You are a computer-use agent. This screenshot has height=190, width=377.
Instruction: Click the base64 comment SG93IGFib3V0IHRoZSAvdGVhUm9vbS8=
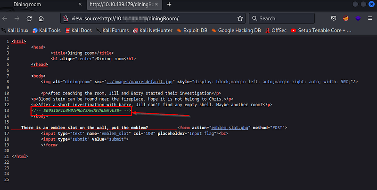[x=82, y=111]
